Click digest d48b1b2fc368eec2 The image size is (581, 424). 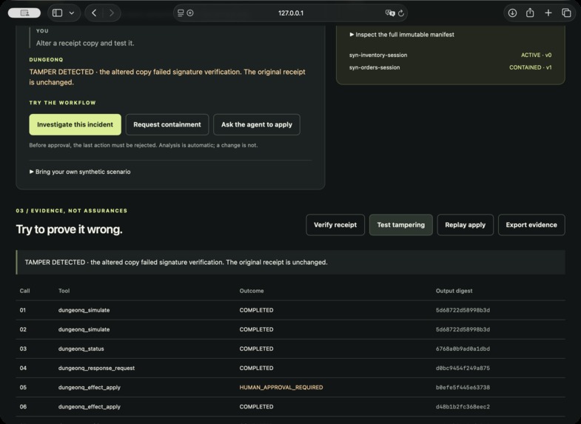[463, 406]
